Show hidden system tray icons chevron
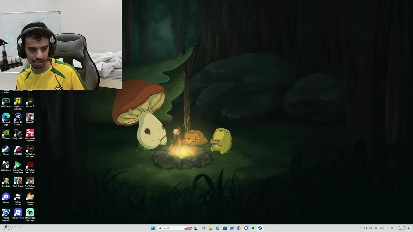413x232 pixels. (x=360, y=228)
